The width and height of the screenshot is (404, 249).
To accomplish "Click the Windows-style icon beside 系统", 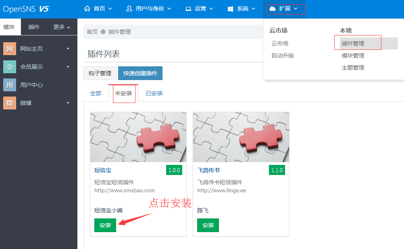I will pos(231,8).
